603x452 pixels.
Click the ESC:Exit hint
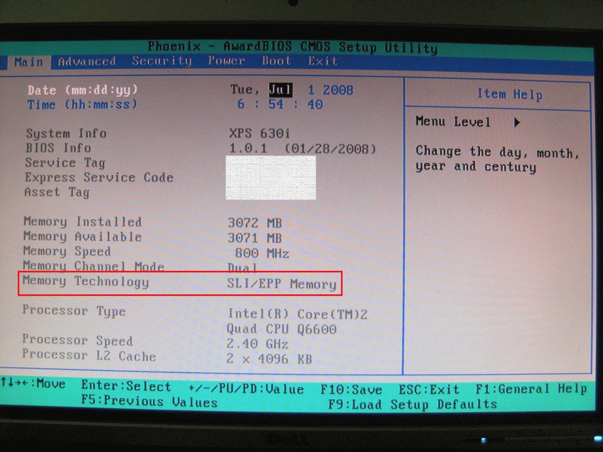click(429, 390)
